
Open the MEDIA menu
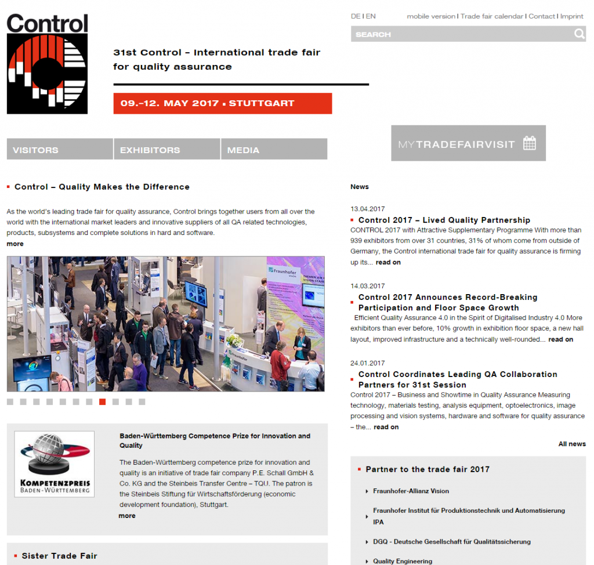[274, 149]
